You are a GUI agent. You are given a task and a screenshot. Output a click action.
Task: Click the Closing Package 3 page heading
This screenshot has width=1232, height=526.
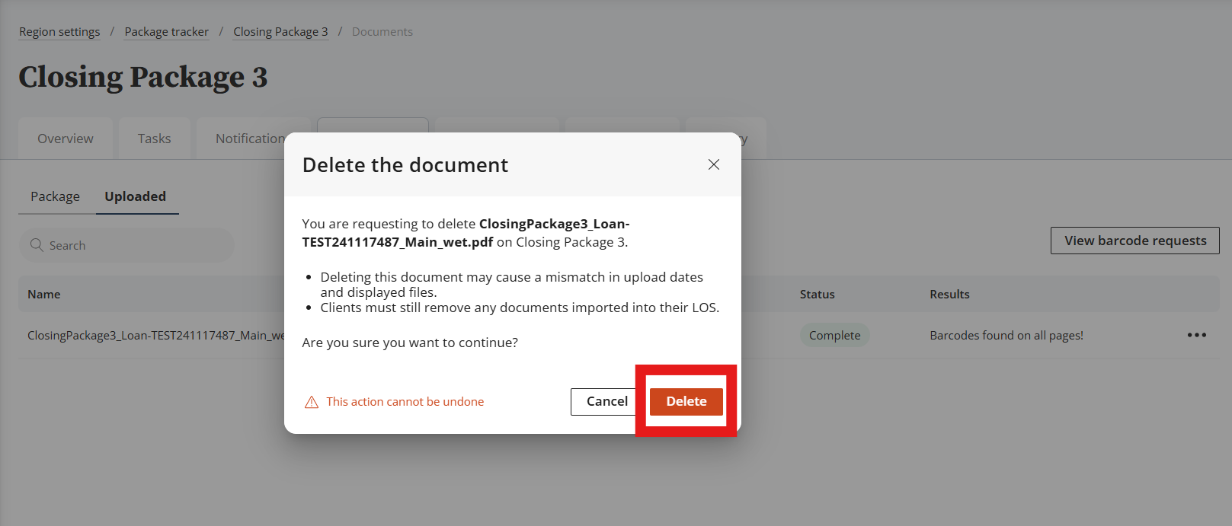[143, 77]
